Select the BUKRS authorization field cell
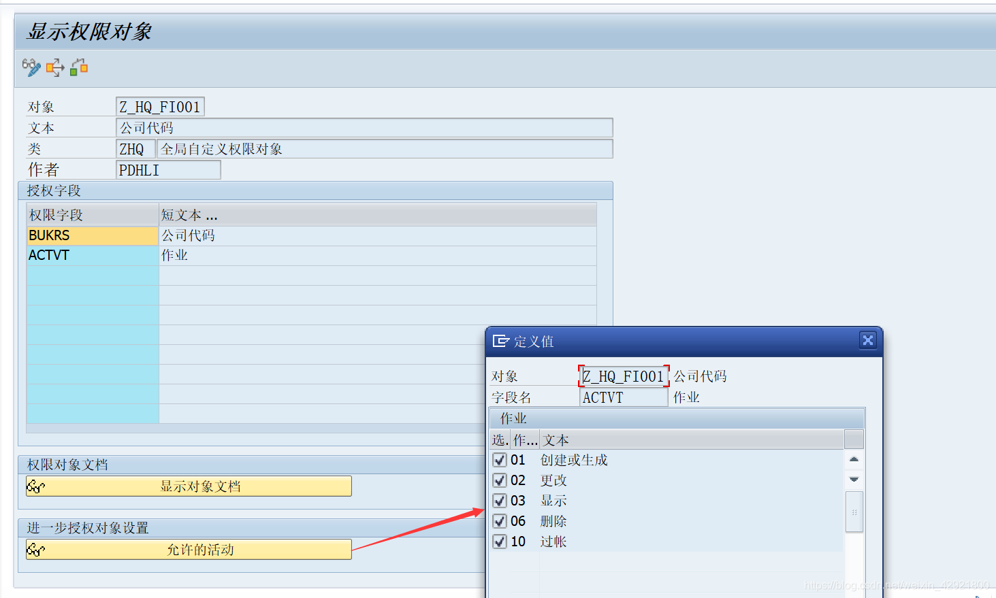The image size is (996, 598). point(93,235)
